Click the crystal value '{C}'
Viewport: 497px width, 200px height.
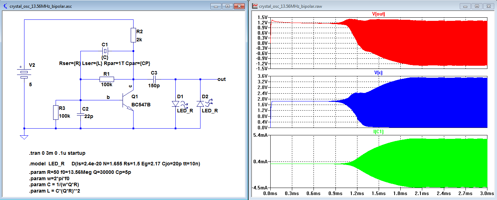[105, 57]
